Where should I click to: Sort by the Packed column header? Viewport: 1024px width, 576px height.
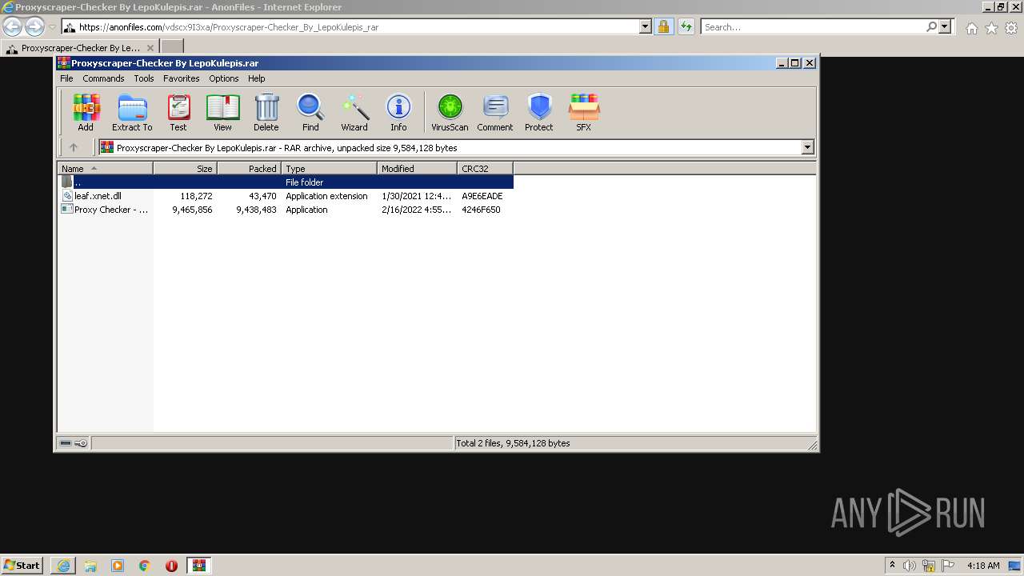(249, 168)
